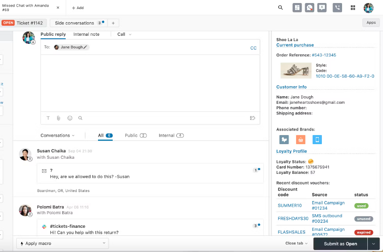Click the Submit as Open button
Screen dimensions: 383x252
(340, 243)
